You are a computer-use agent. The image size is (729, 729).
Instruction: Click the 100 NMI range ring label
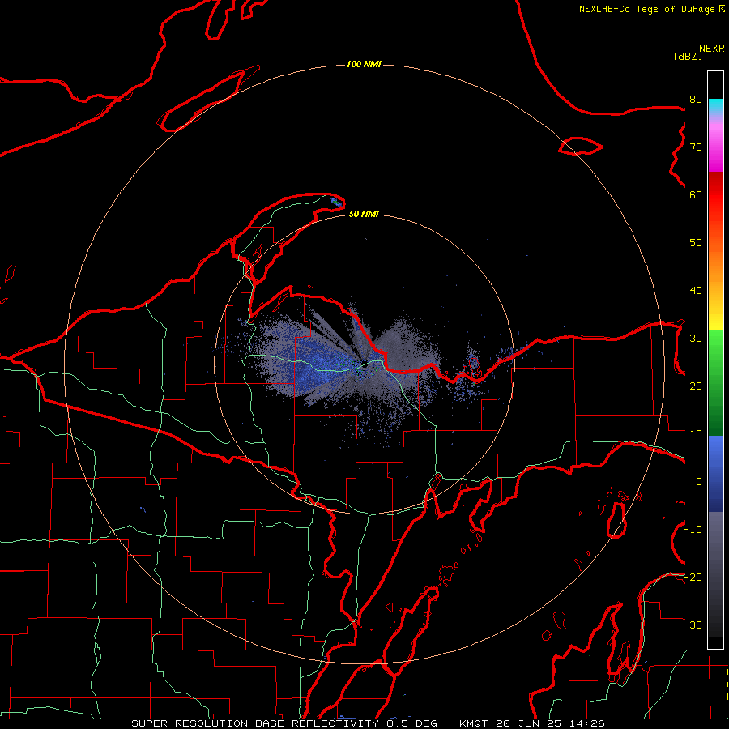pyautogui.click(x=364, y=64)
